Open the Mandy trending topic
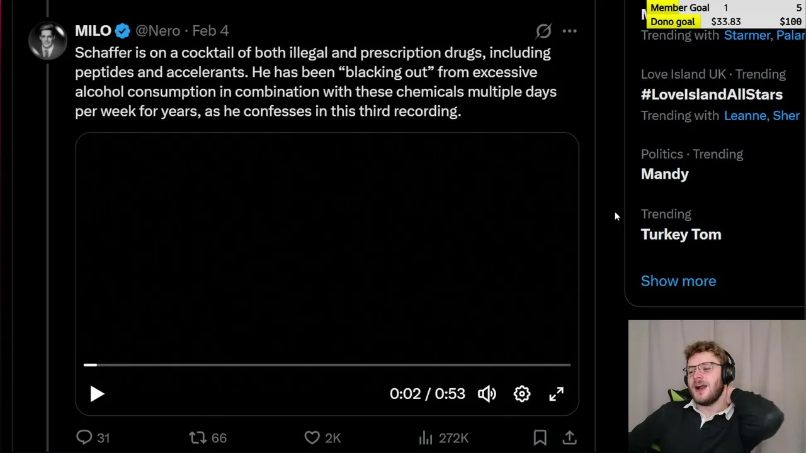806x453 pixels. pos(664,174)
